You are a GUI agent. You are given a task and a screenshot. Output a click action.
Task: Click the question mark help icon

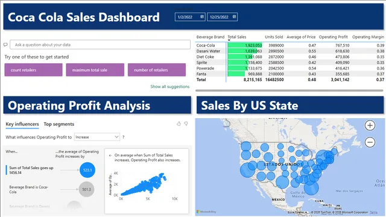pyautogui.click(x=123, y=137)
